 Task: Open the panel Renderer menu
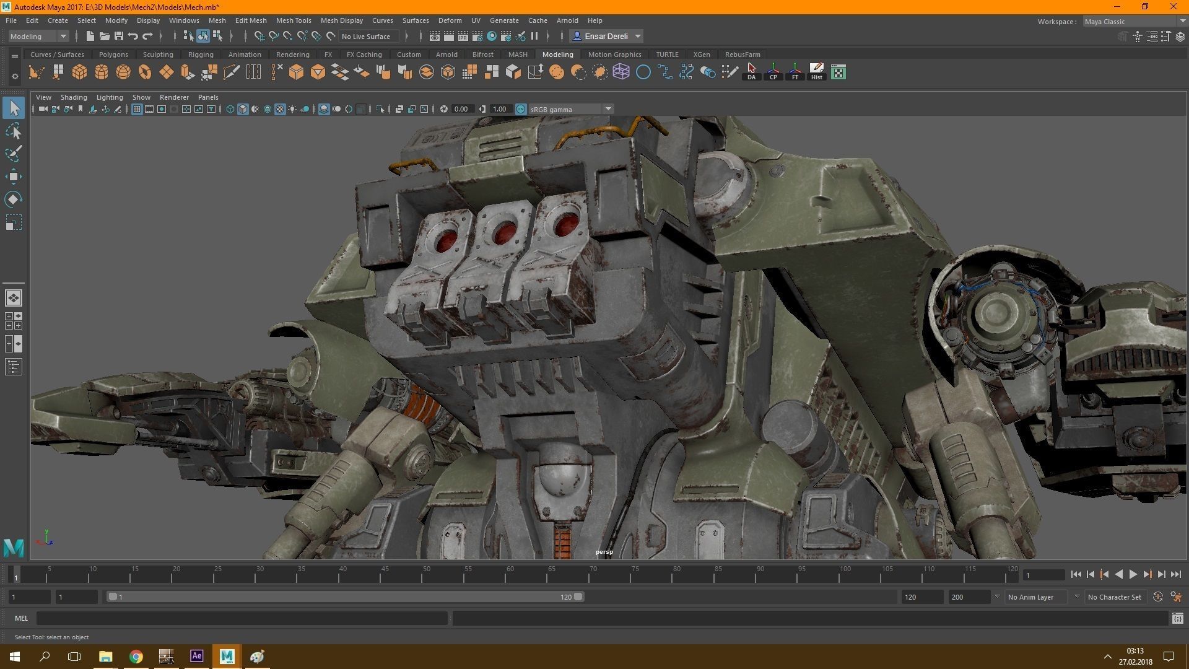[174, 97]
